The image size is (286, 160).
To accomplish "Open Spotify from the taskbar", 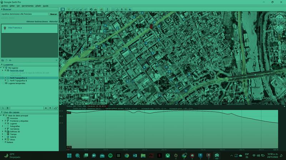I will pos(110,155).
